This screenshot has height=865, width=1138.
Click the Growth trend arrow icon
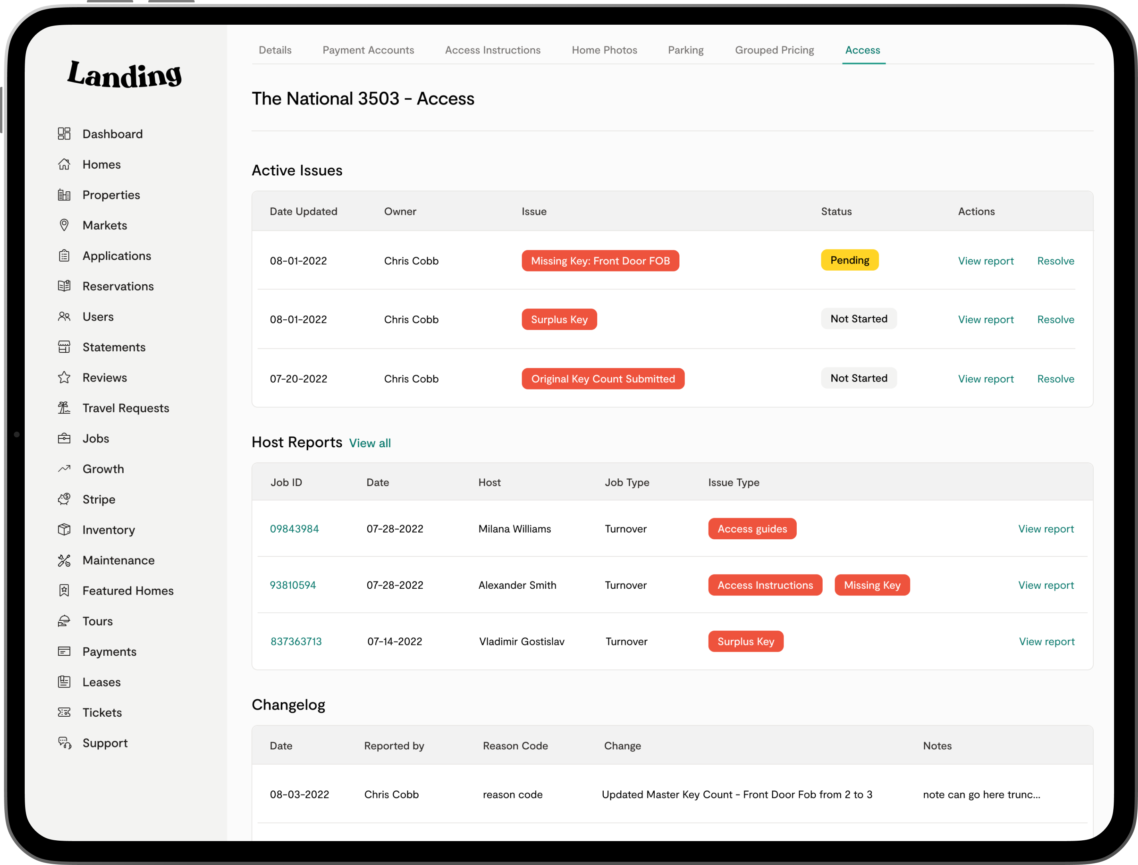tap(64, 468)
